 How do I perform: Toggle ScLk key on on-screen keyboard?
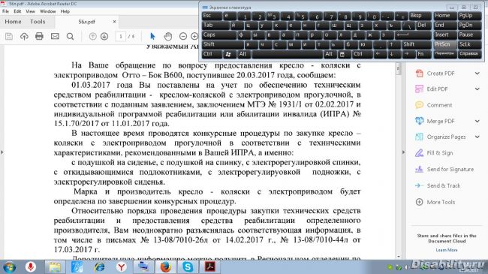(469, 44)
